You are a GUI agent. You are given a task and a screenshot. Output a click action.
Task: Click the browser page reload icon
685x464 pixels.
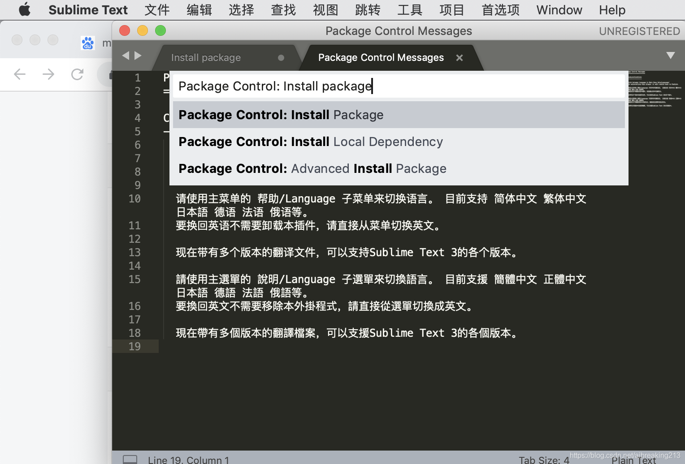click(77, 74)
